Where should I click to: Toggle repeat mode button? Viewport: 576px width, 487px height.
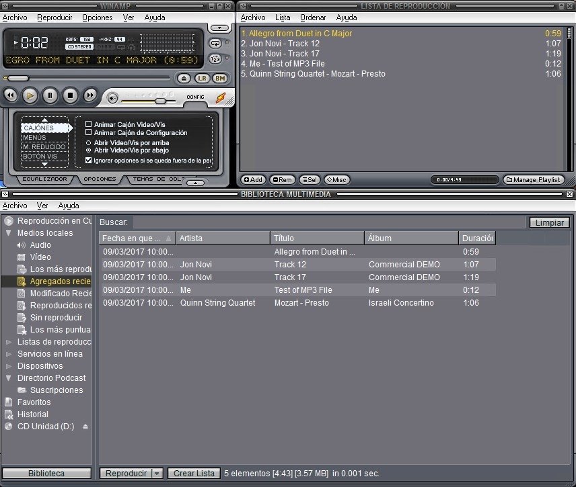click(x=215, y=44)
